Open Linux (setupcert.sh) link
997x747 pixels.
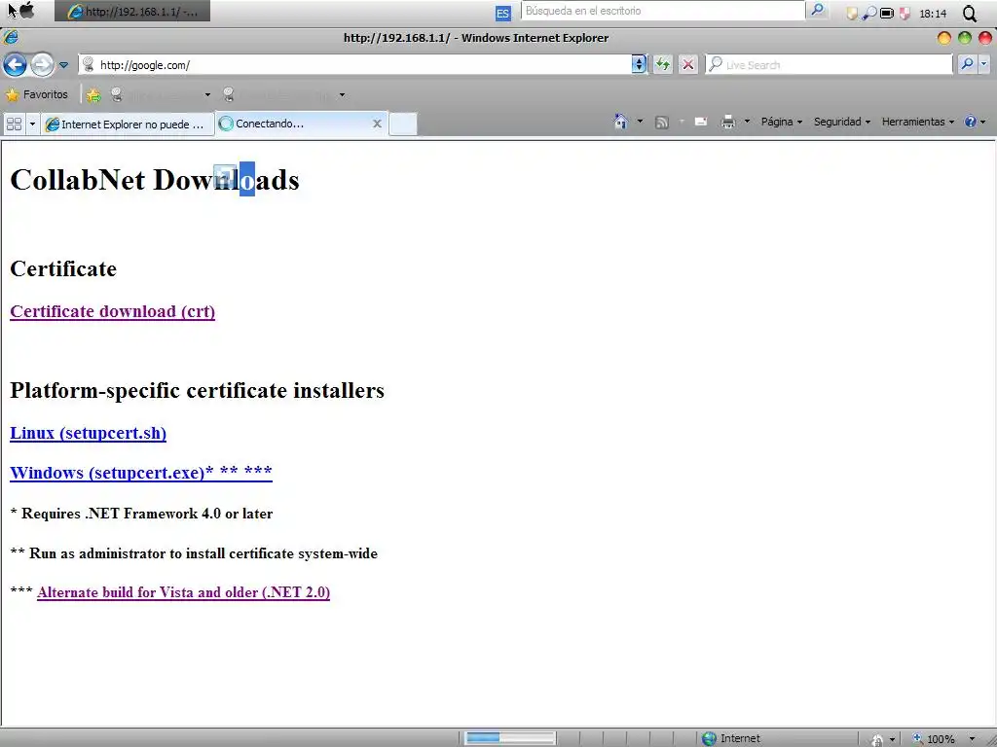[x=89, y=433]
